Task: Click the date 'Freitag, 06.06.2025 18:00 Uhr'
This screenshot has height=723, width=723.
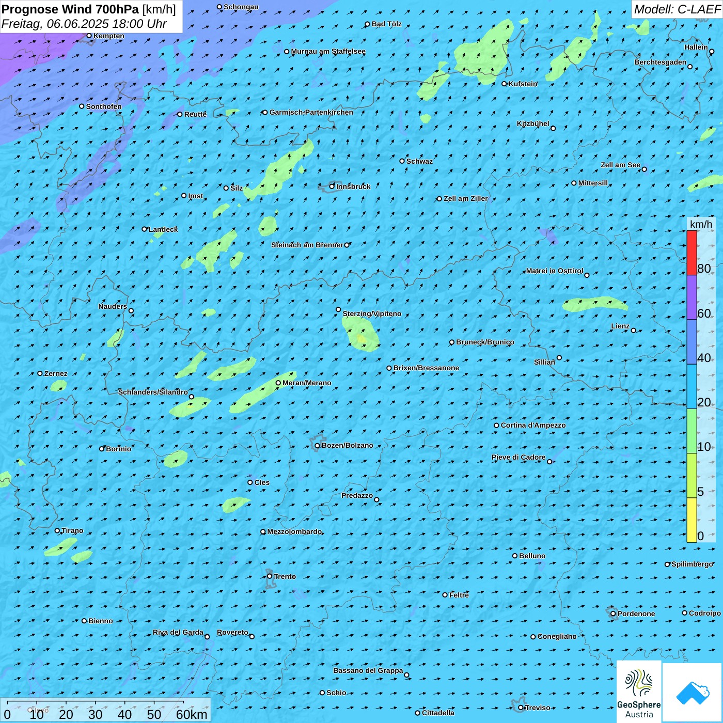Action: (84, 24)
